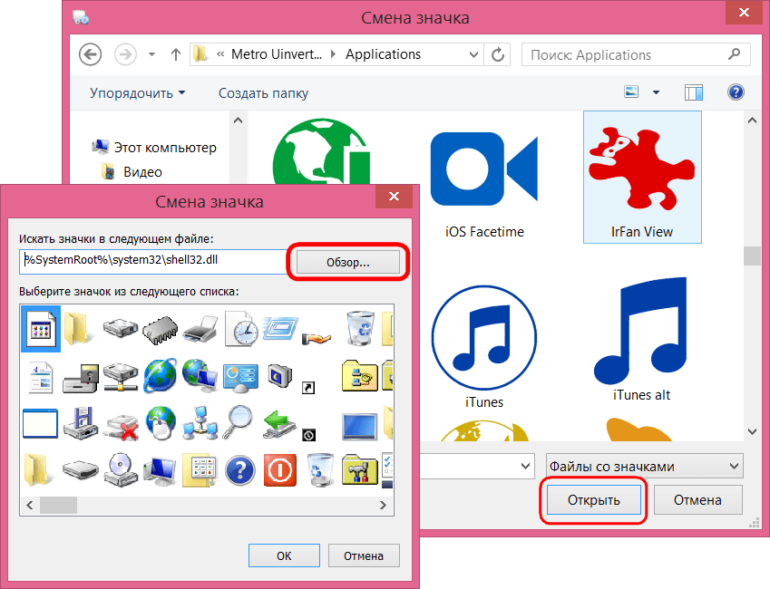Click the file list scrollbar up arrow
This screenshot has height=589, width=770.
(752, 121)
